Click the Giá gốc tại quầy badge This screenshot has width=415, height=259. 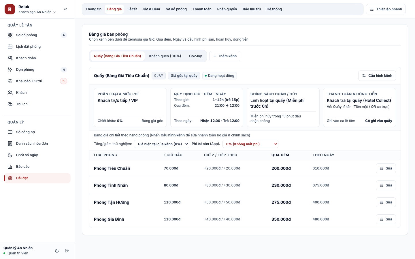pos(184,76)
